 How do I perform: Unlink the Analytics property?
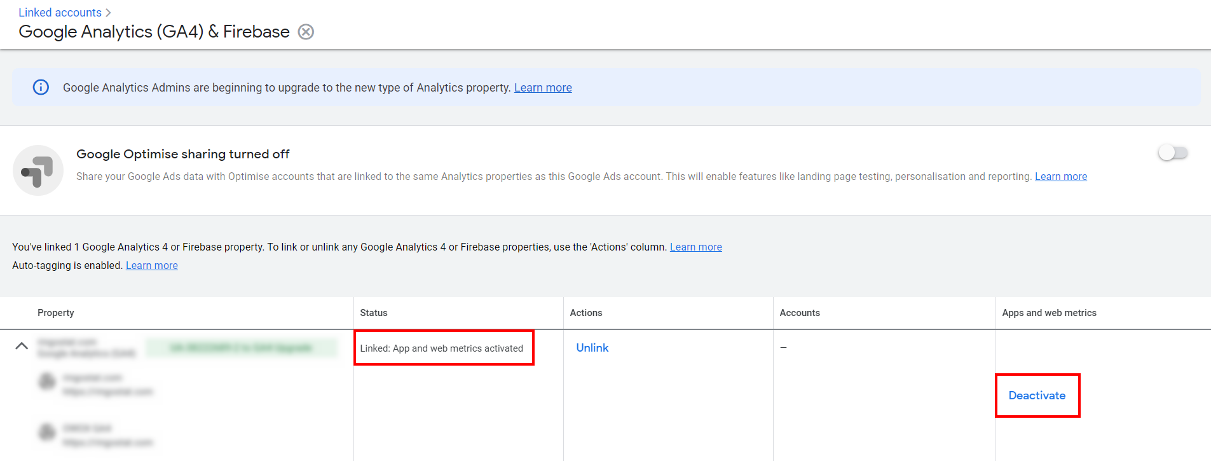(x=592, y=348)
